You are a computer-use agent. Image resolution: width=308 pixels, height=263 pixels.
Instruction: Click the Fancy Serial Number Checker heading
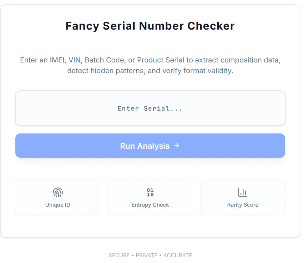coord(150,26)
